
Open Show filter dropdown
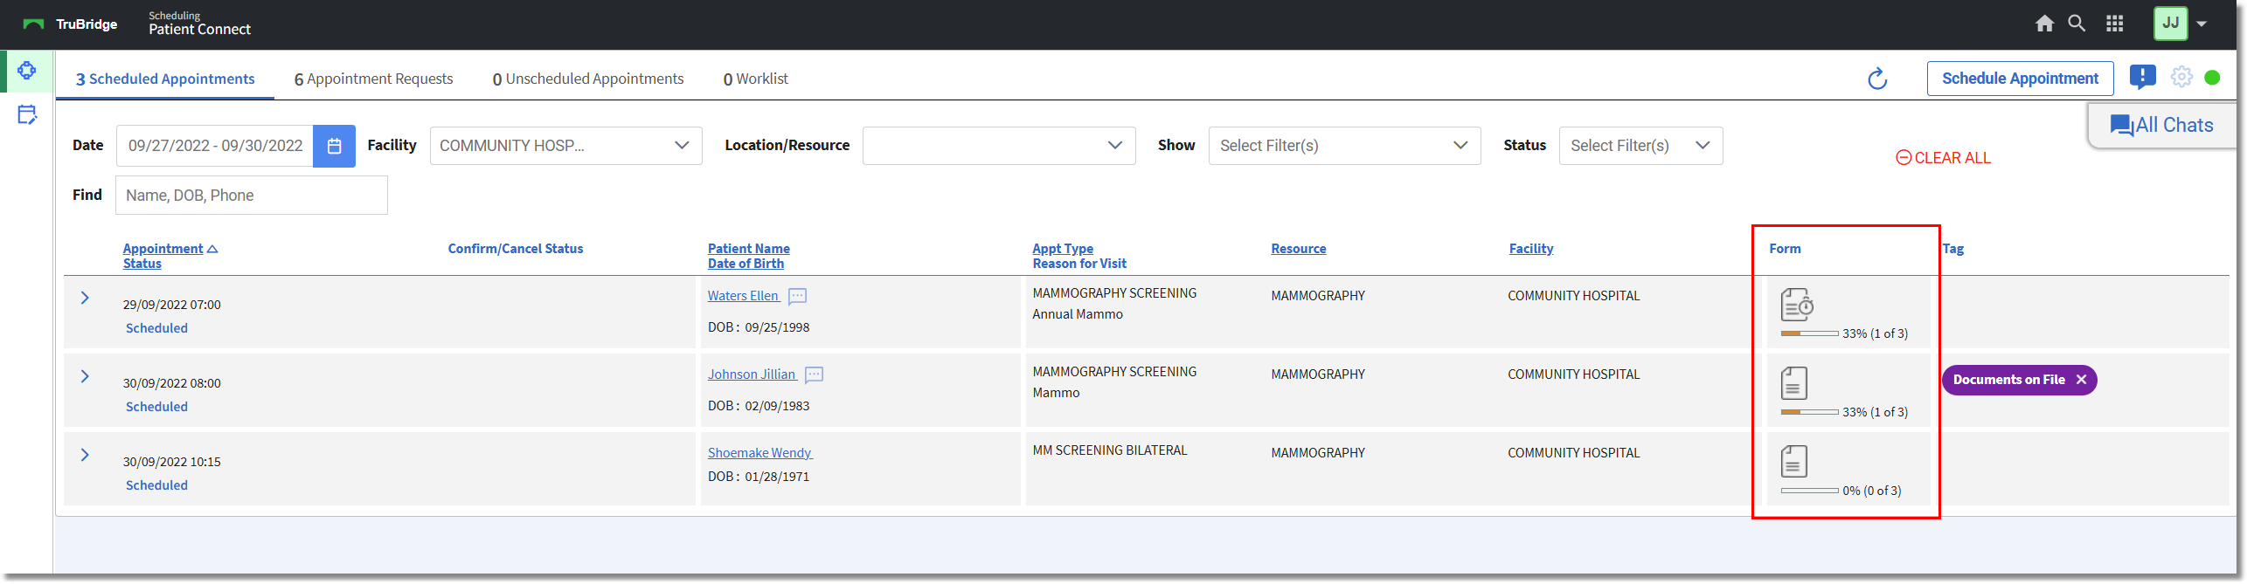coord(1344,146)
